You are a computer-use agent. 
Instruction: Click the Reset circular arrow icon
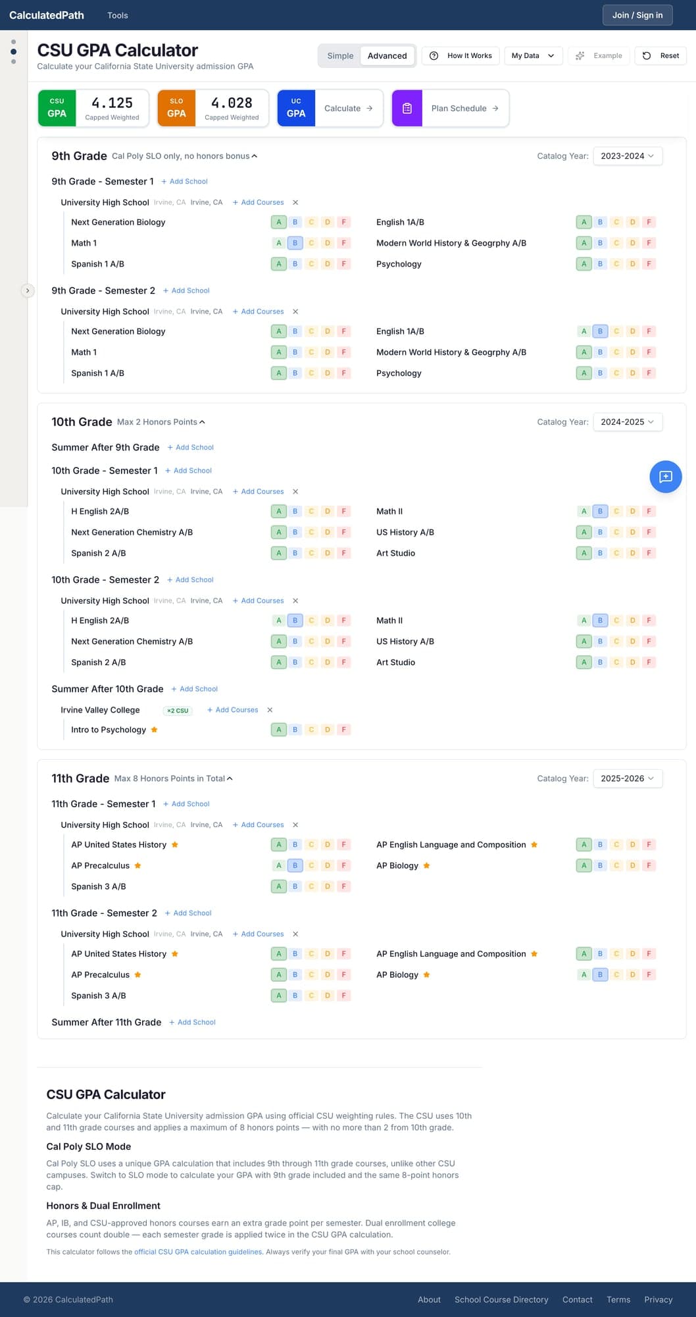[x=647, y=56]
